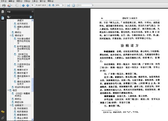Select the 寒瘴冷疟方 bookmark
Viewport: 168px width, 121px height.
(x=22, y=70)
